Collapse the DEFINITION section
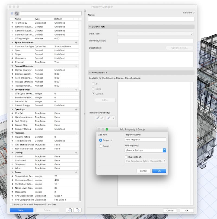This screenshot has height=219, width=217. (90, 27)
